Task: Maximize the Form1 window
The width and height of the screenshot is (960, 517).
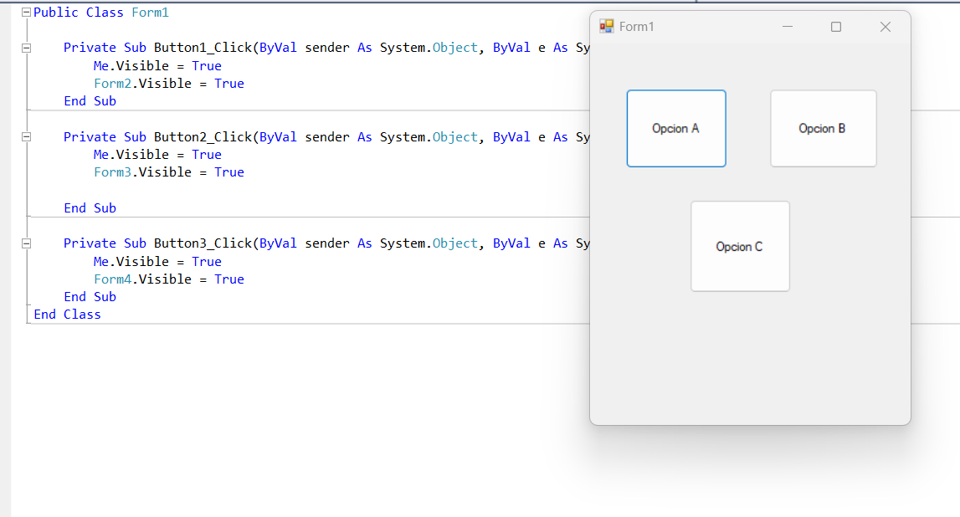Action: point(836,26)
